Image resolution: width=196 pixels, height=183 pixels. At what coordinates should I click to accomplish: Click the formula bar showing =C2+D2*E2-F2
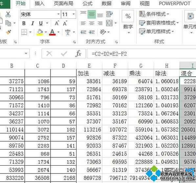coord(142,54)
